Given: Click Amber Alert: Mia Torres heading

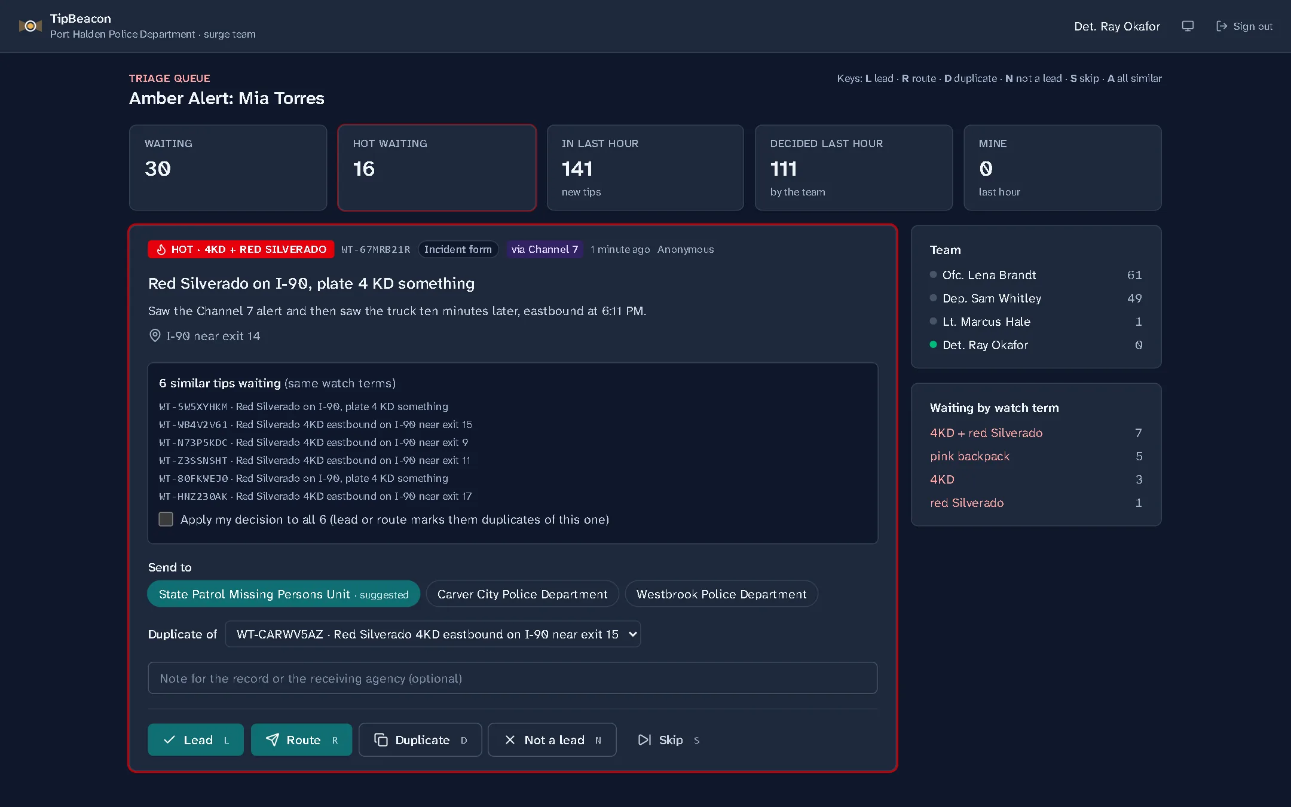Looking at the screenshot, I should (x=227, y=98).
